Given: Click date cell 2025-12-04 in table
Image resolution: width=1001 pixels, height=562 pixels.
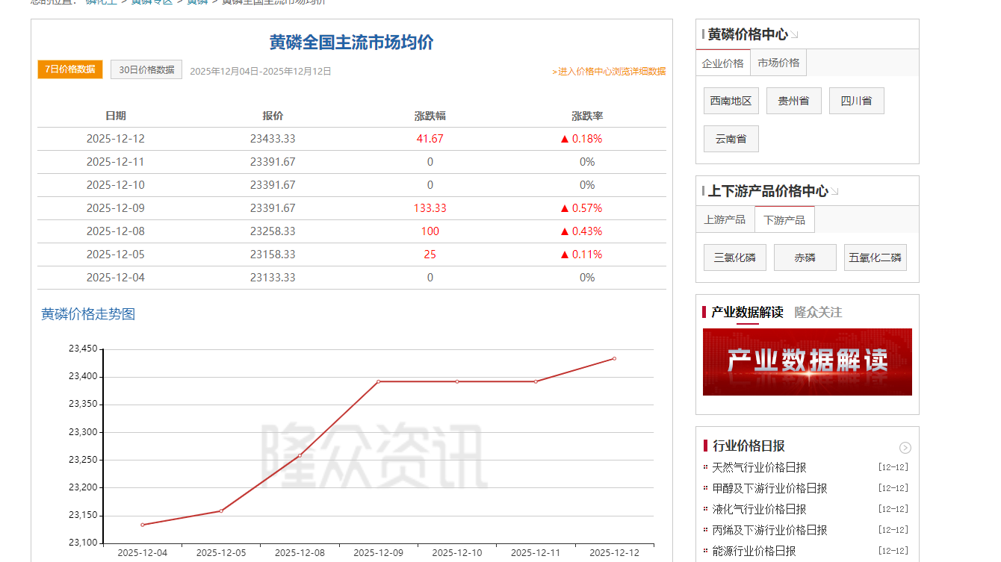Looking at the screenshot, I should click(116, 278).
